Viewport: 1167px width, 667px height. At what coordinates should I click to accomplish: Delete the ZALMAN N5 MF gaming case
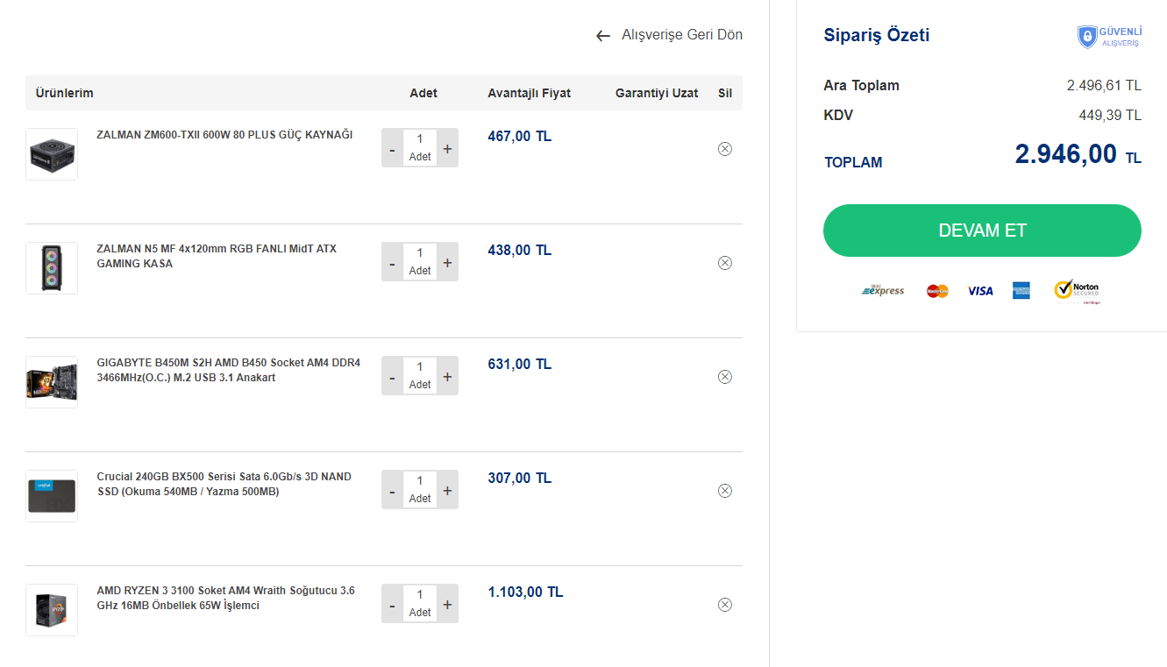click(x=724, y=263)
